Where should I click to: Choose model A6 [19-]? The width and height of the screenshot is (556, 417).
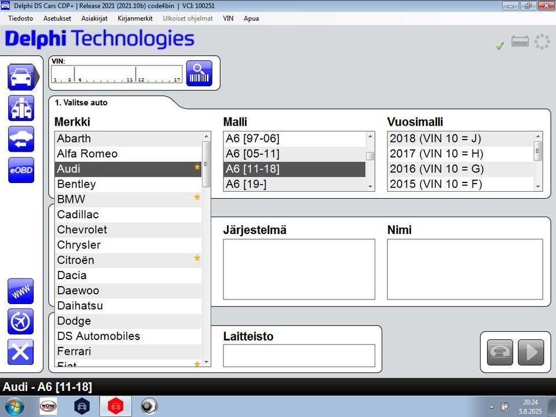pyautogui.click(x=295, y=184)
